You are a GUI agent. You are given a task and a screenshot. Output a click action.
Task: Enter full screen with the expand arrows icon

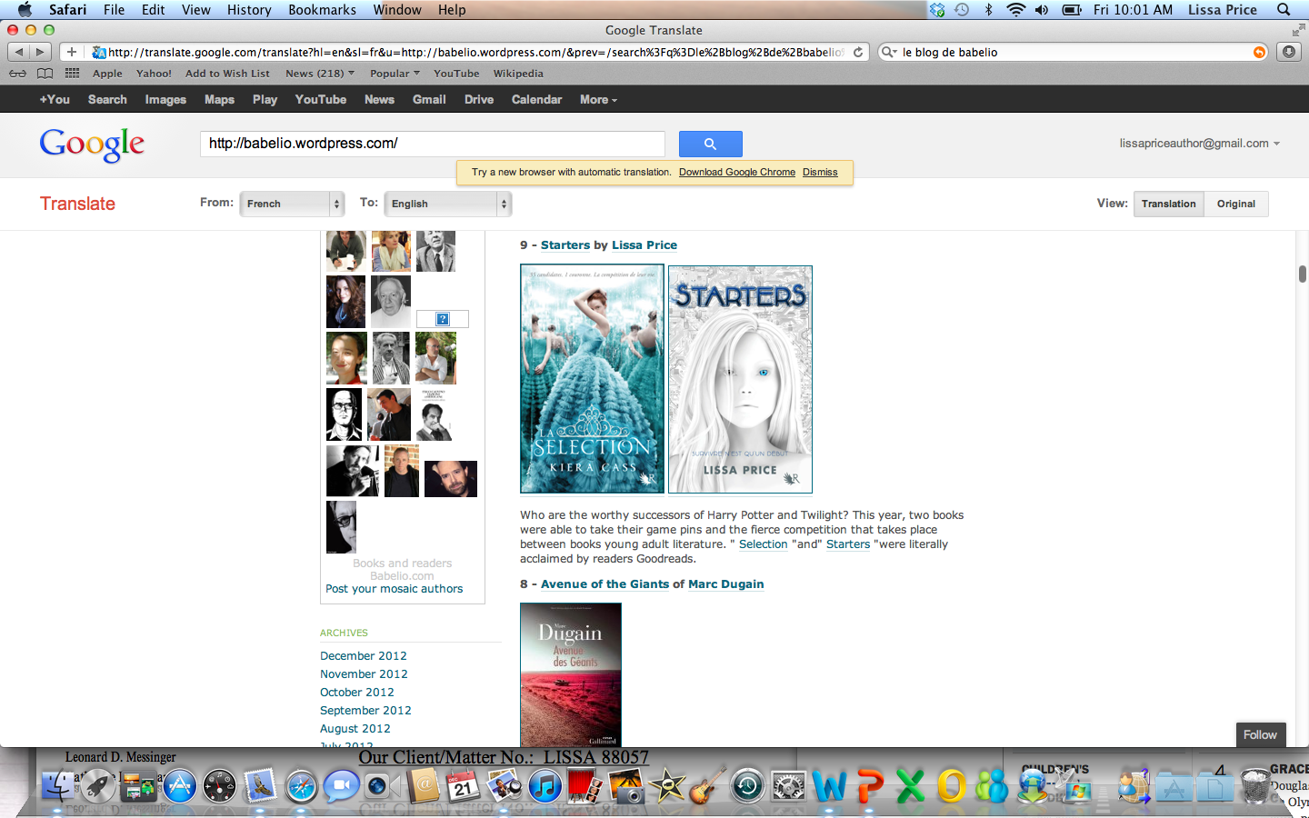tap(1298, 30)
